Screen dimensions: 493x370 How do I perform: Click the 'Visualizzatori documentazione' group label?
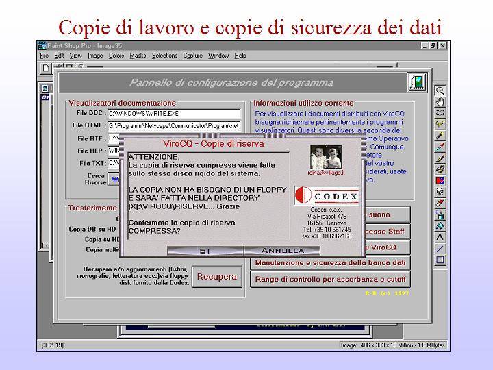pos(122,103)
